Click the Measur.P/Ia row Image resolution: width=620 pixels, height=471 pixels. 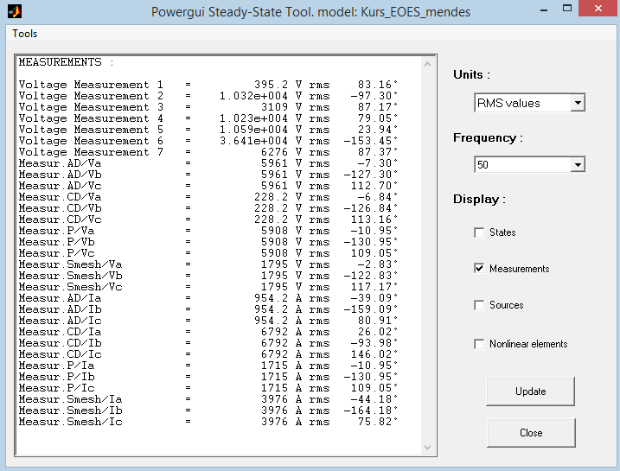pos(208,366)
